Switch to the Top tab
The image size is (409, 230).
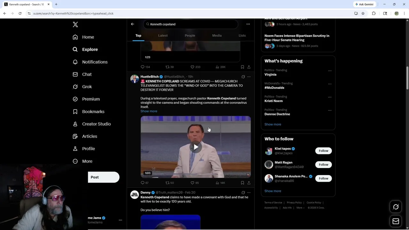pyautogui.click(x=138, y=35)
